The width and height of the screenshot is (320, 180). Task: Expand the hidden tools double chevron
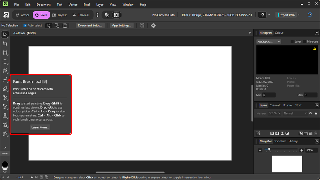[x=5, y=147]
